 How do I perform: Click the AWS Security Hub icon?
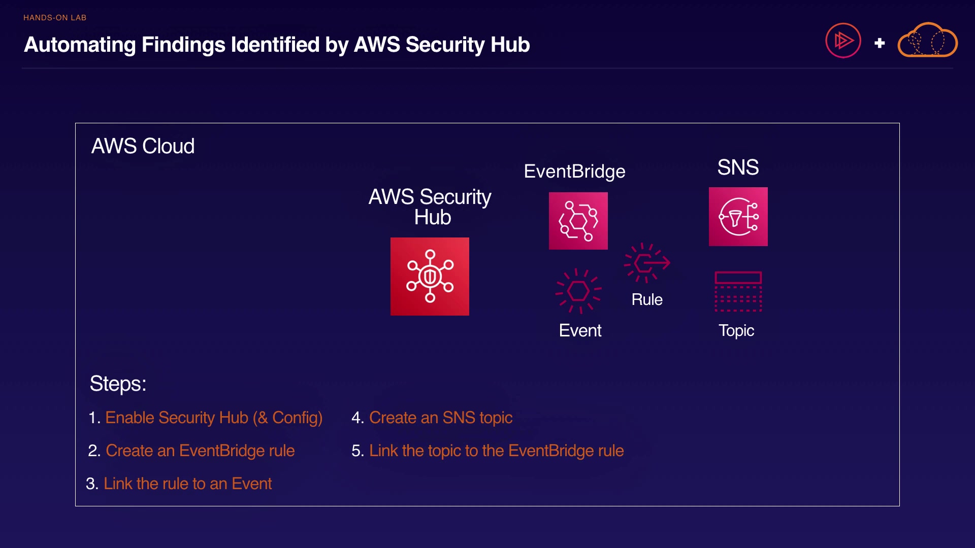click(x=430, y=277)
